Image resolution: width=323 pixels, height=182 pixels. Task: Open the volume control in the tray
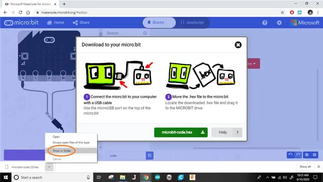pos(285,177)
